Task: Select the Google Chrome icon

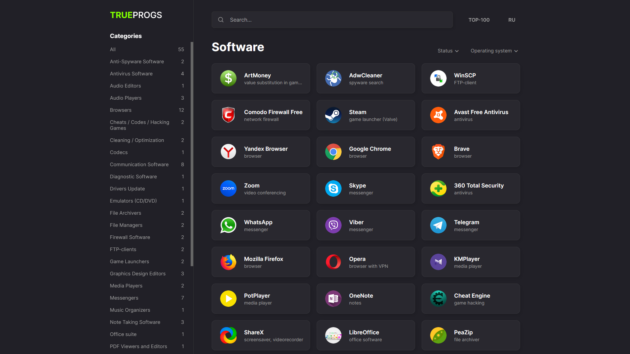Action: [333, 152]
